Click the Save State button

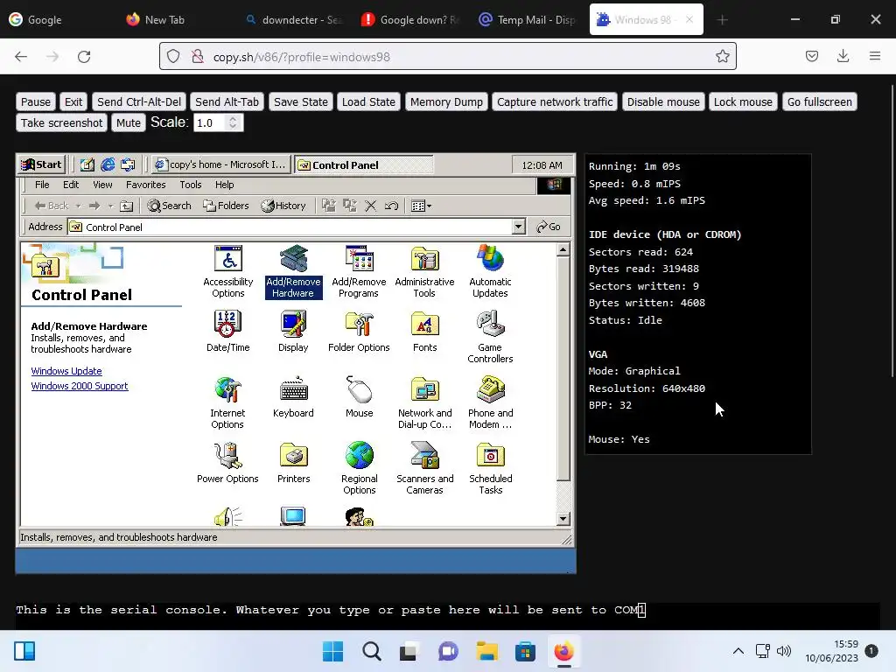coord(301,101)
